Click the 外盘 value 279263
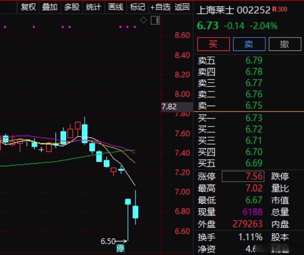 tap(247, 224)
